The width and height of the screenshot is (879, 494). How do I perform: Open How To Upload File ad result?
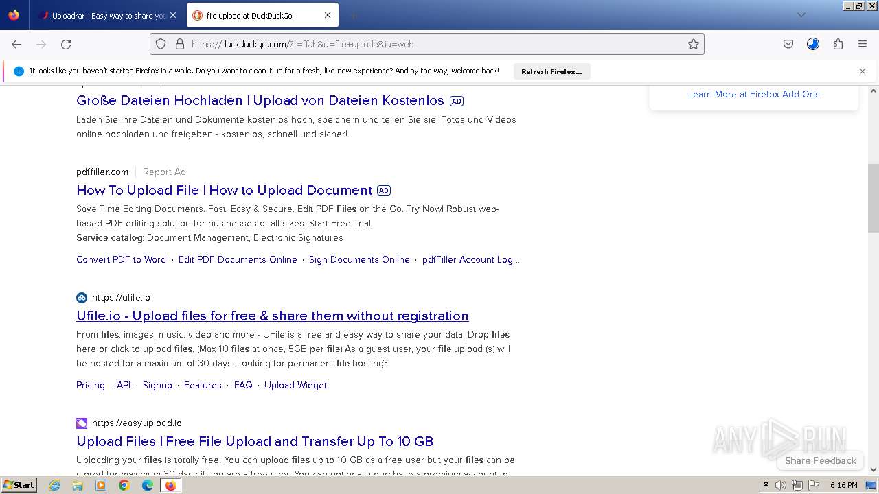pos(225,190)
